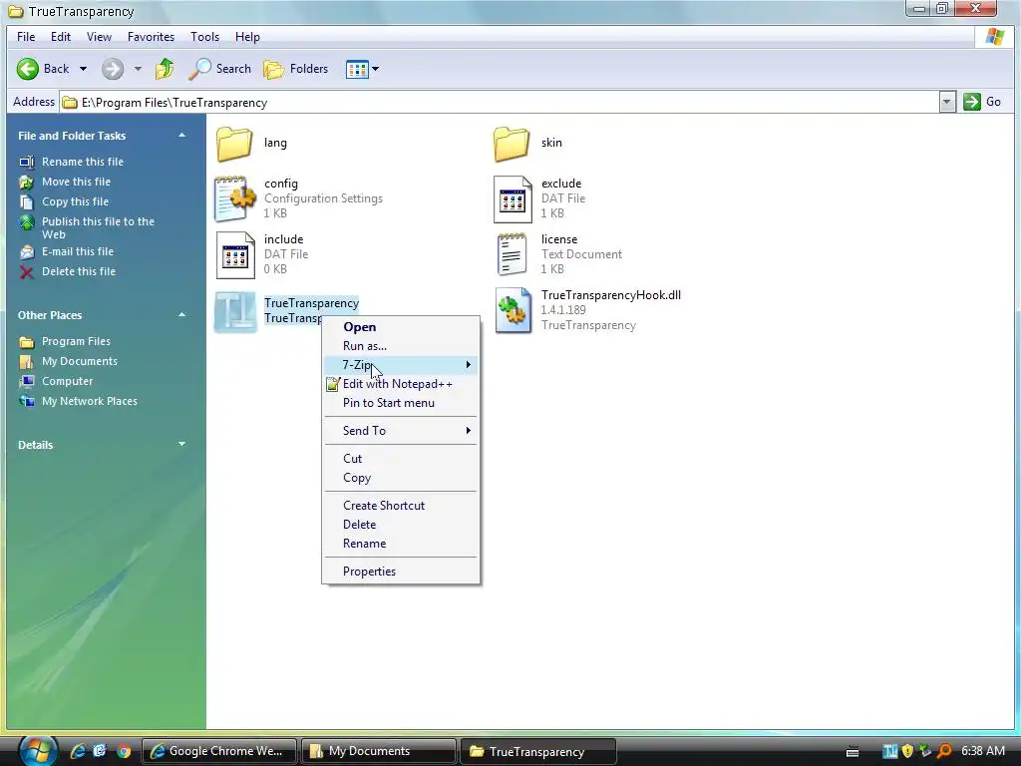Viewport: 1021px width, 766px height.
Task: Launch Internet Explorer from quick launch
Action: [78, 751]
